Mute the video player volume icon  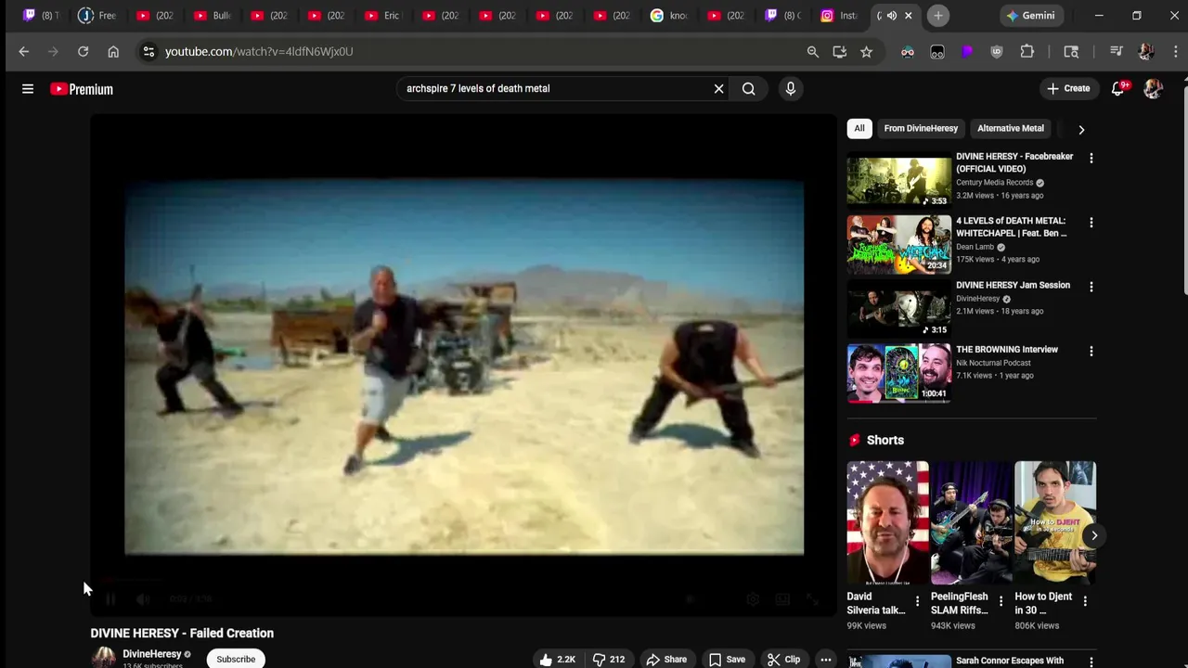pyautogui.click(x=143, y=599)
